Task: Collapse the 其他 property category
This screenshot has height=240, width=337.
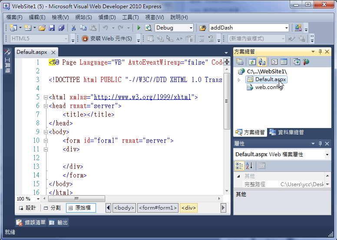Action: click(x=238, y=176)
